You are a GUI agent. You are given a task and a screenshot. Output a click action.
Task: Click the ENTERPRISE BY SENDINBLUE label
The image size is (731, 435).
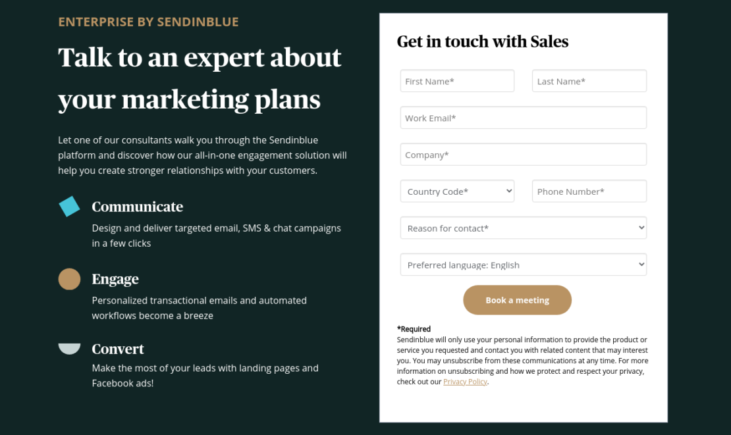pos(148,21)
